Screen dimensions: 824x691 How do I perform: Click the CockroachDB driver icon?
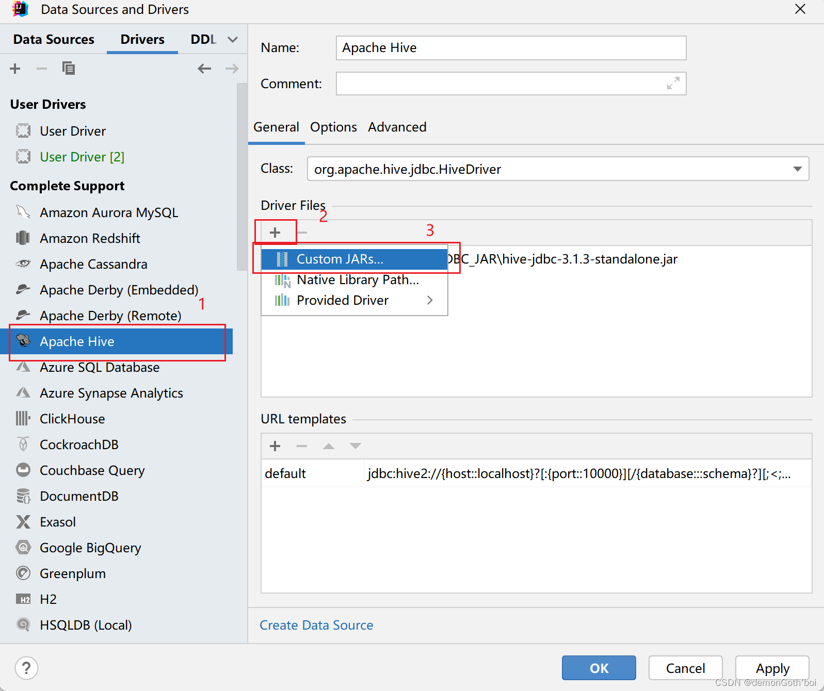(23, 445)
